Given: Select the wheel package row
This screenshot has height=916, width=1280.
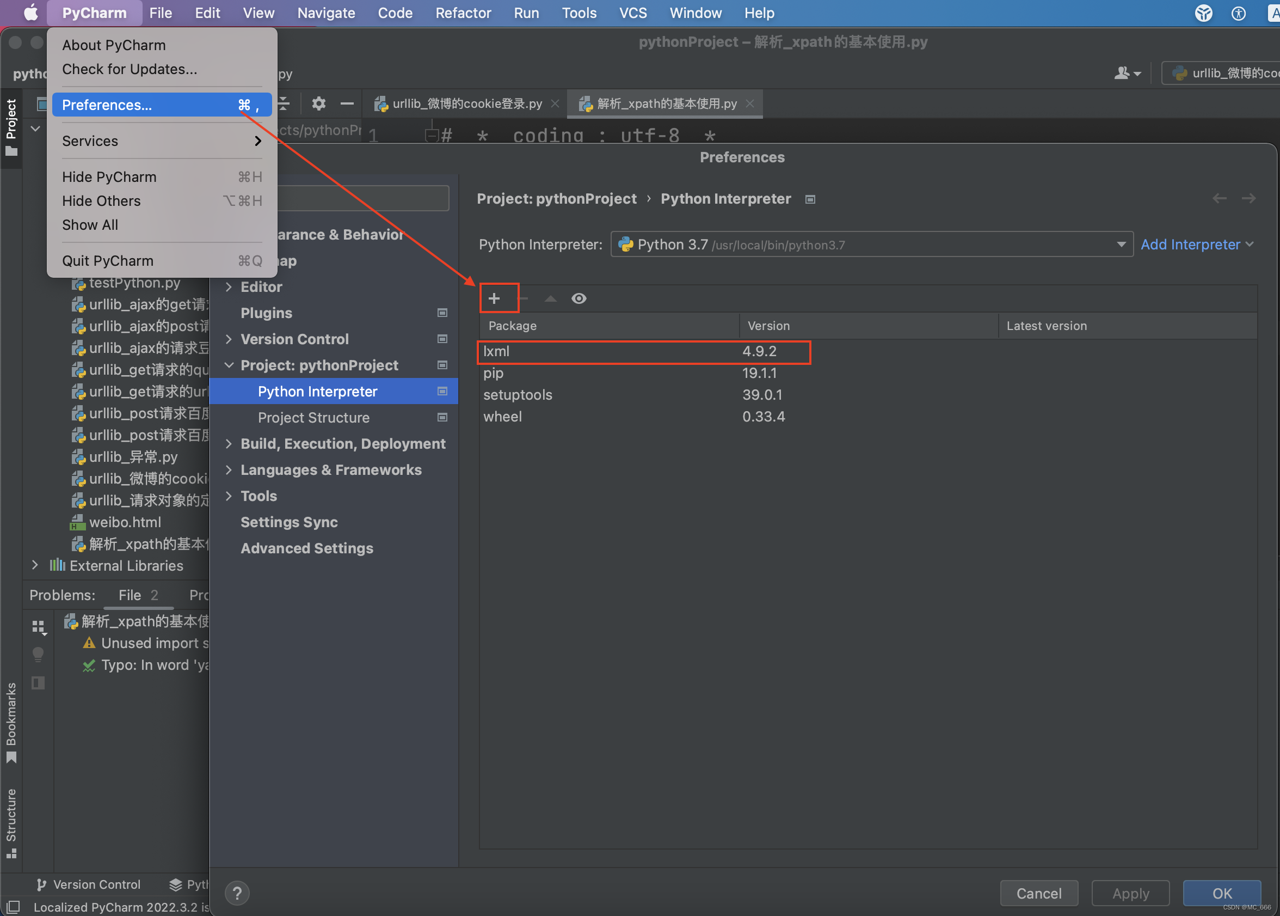Looking at the screenshot, I should (x=868, y=417).
